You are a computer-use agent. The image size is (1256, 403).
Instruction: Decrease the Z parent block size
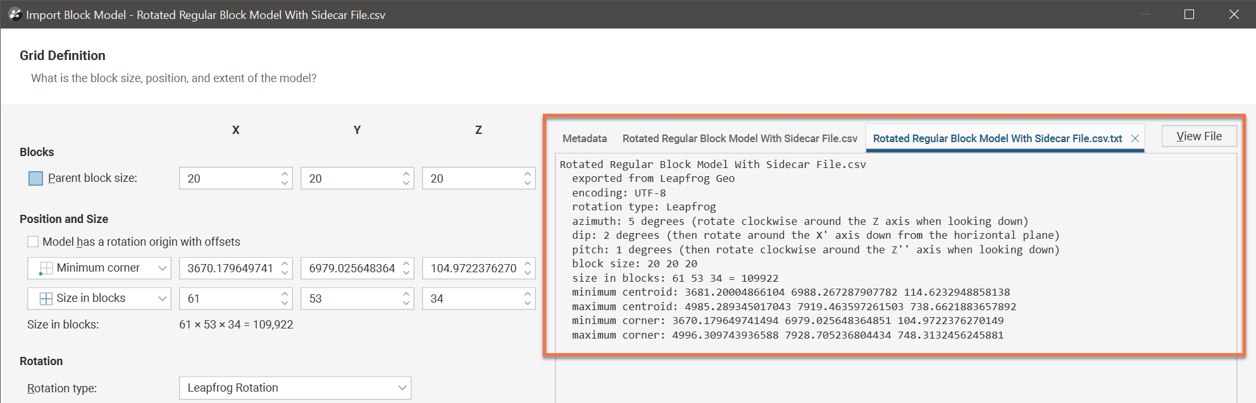pyautogui.click(x=528, y=183)
